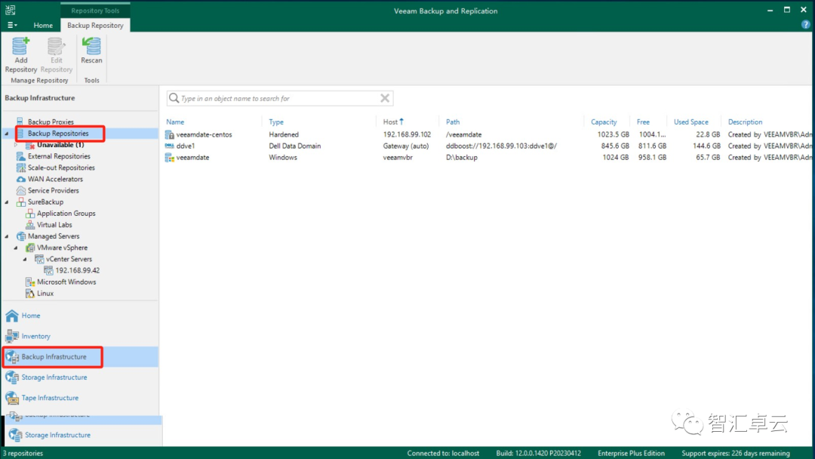Collapse the VMware vSphere node arrow
Screen dimensions: 815x459
tap(16, 248)
